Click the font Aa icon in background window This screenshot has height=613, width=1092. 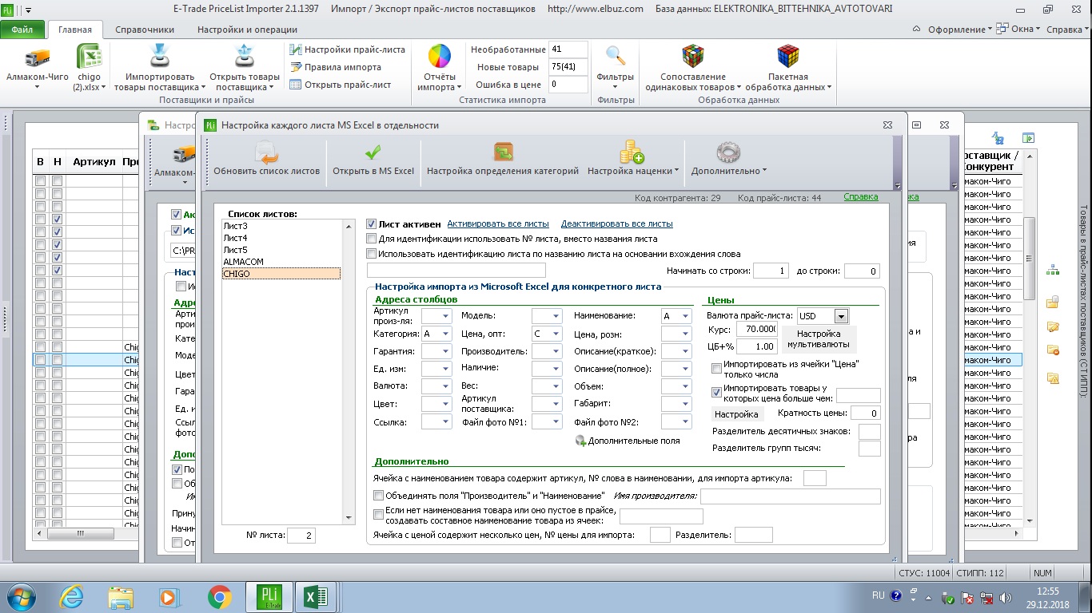(x=998, y=138)
